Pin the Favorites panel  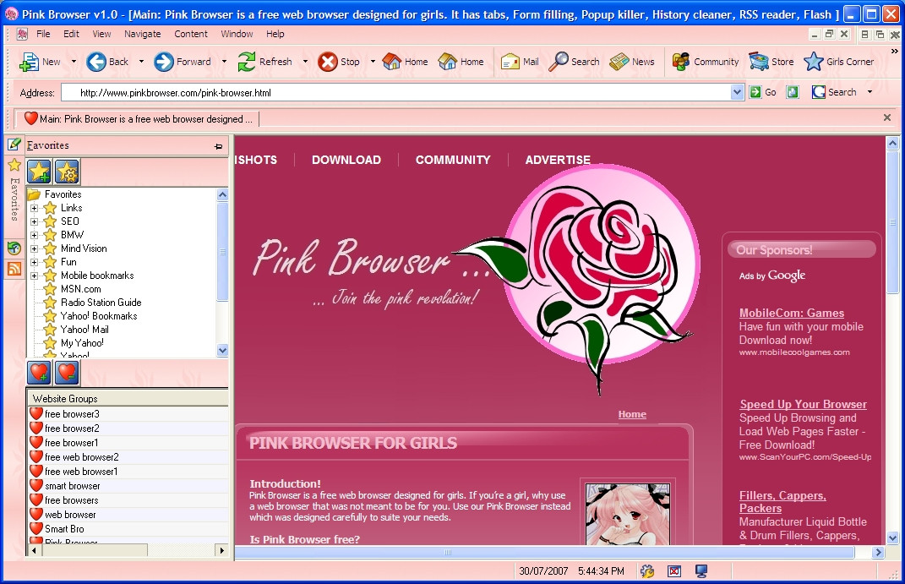[218, 146]
